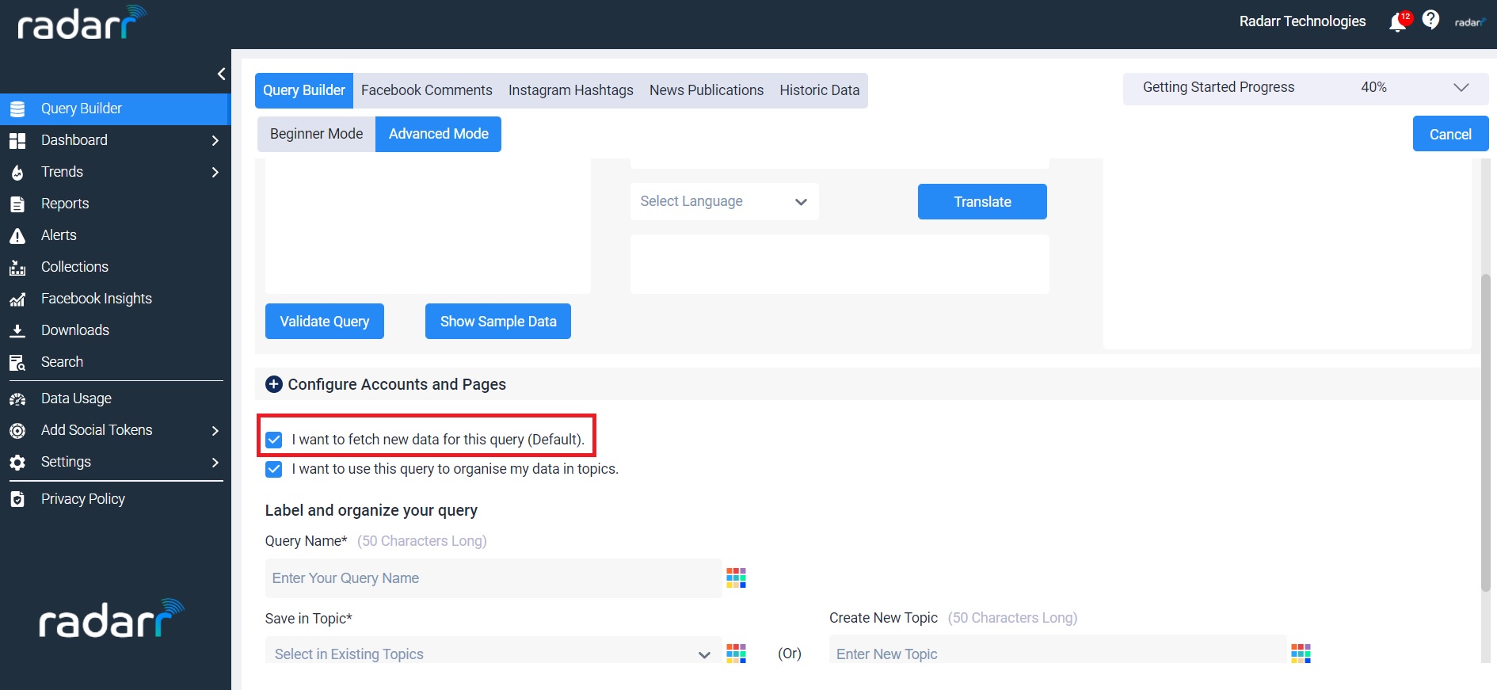Click the Facebook Insights chart icon
Image resolution: width=1497 pixels, height=690 pixels.
pos(17,299)
